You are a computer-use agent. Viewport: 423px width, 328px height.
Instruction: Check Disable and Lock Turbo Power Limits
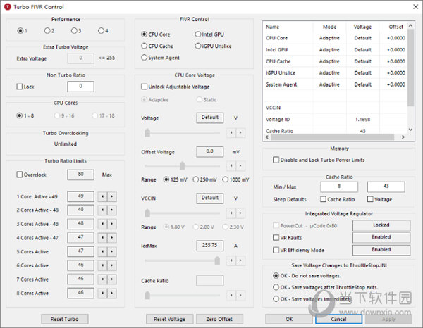[319, 160]
